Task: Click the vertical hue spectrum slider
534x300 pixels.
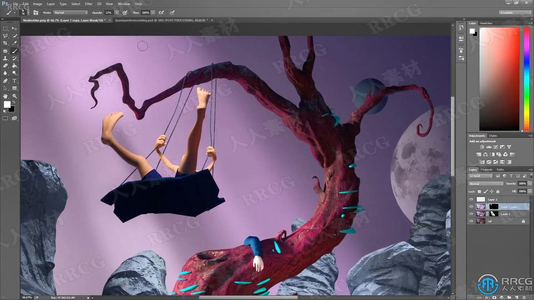Action: point(526,79)
